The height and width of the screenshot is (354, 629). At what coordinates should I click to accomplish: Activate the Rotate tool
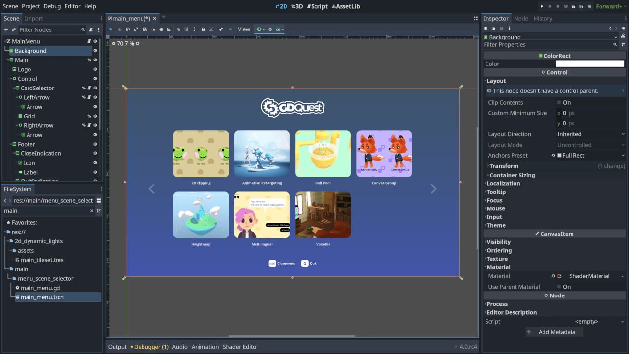click(128, 29)
